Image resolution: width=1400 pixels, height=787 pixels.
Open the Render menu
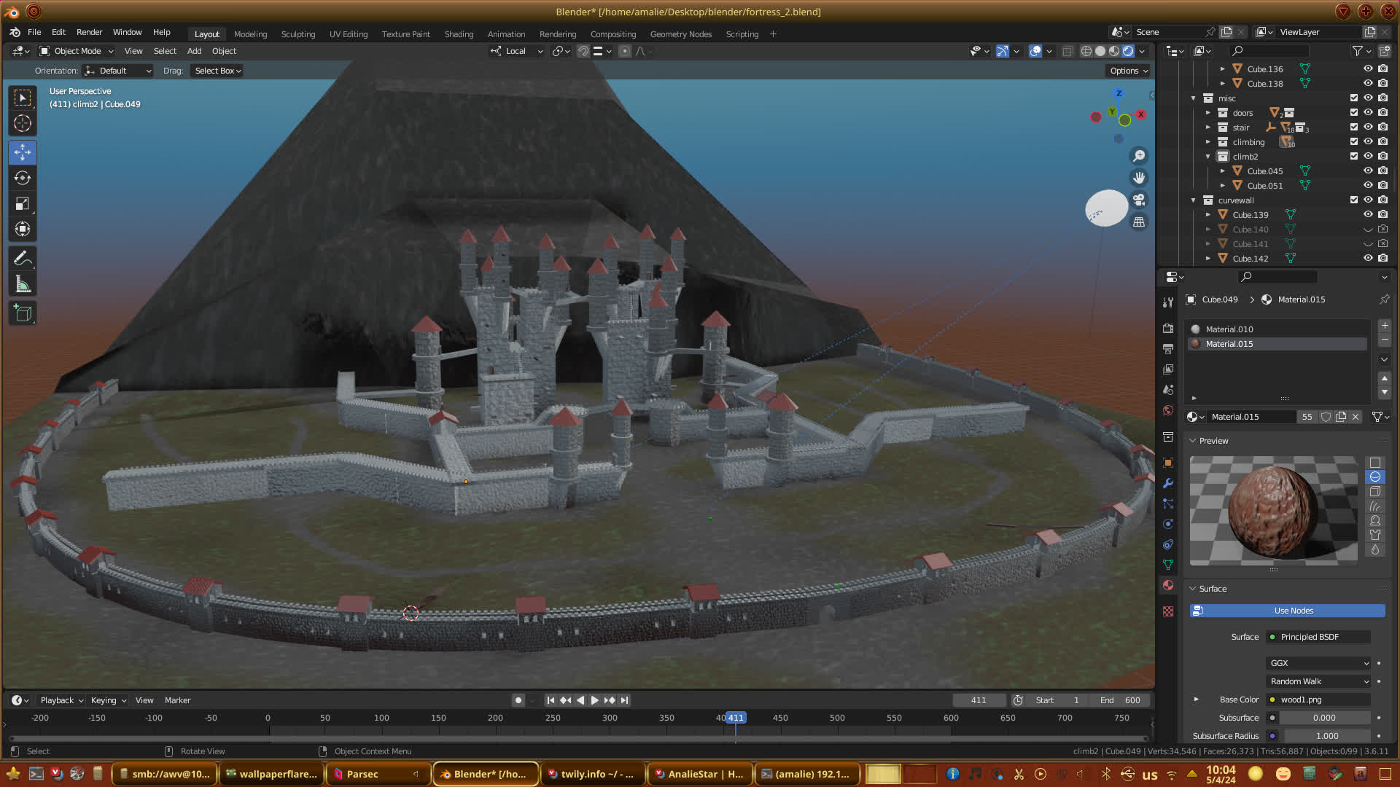pyautogui.click(x=89, y=32)
